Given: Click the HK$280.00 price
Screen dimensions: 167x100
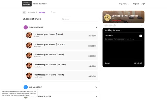Looking at the screenshot, I should coord(92,46).
